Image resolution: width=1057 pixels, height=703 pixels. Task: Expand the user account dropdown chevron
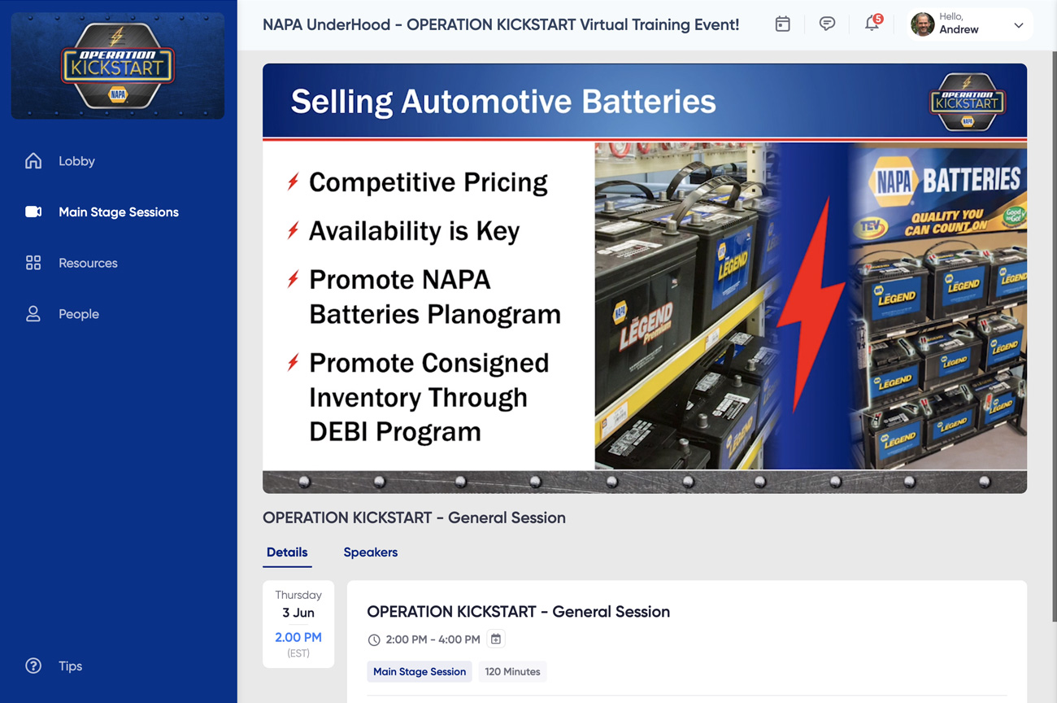[1018, 25]
